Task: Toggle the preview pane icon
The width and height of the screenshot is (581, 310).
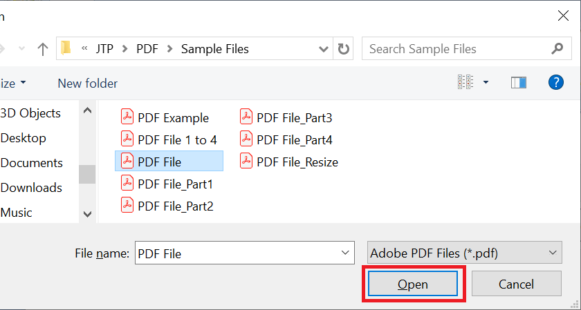Action: pos(518,82)
